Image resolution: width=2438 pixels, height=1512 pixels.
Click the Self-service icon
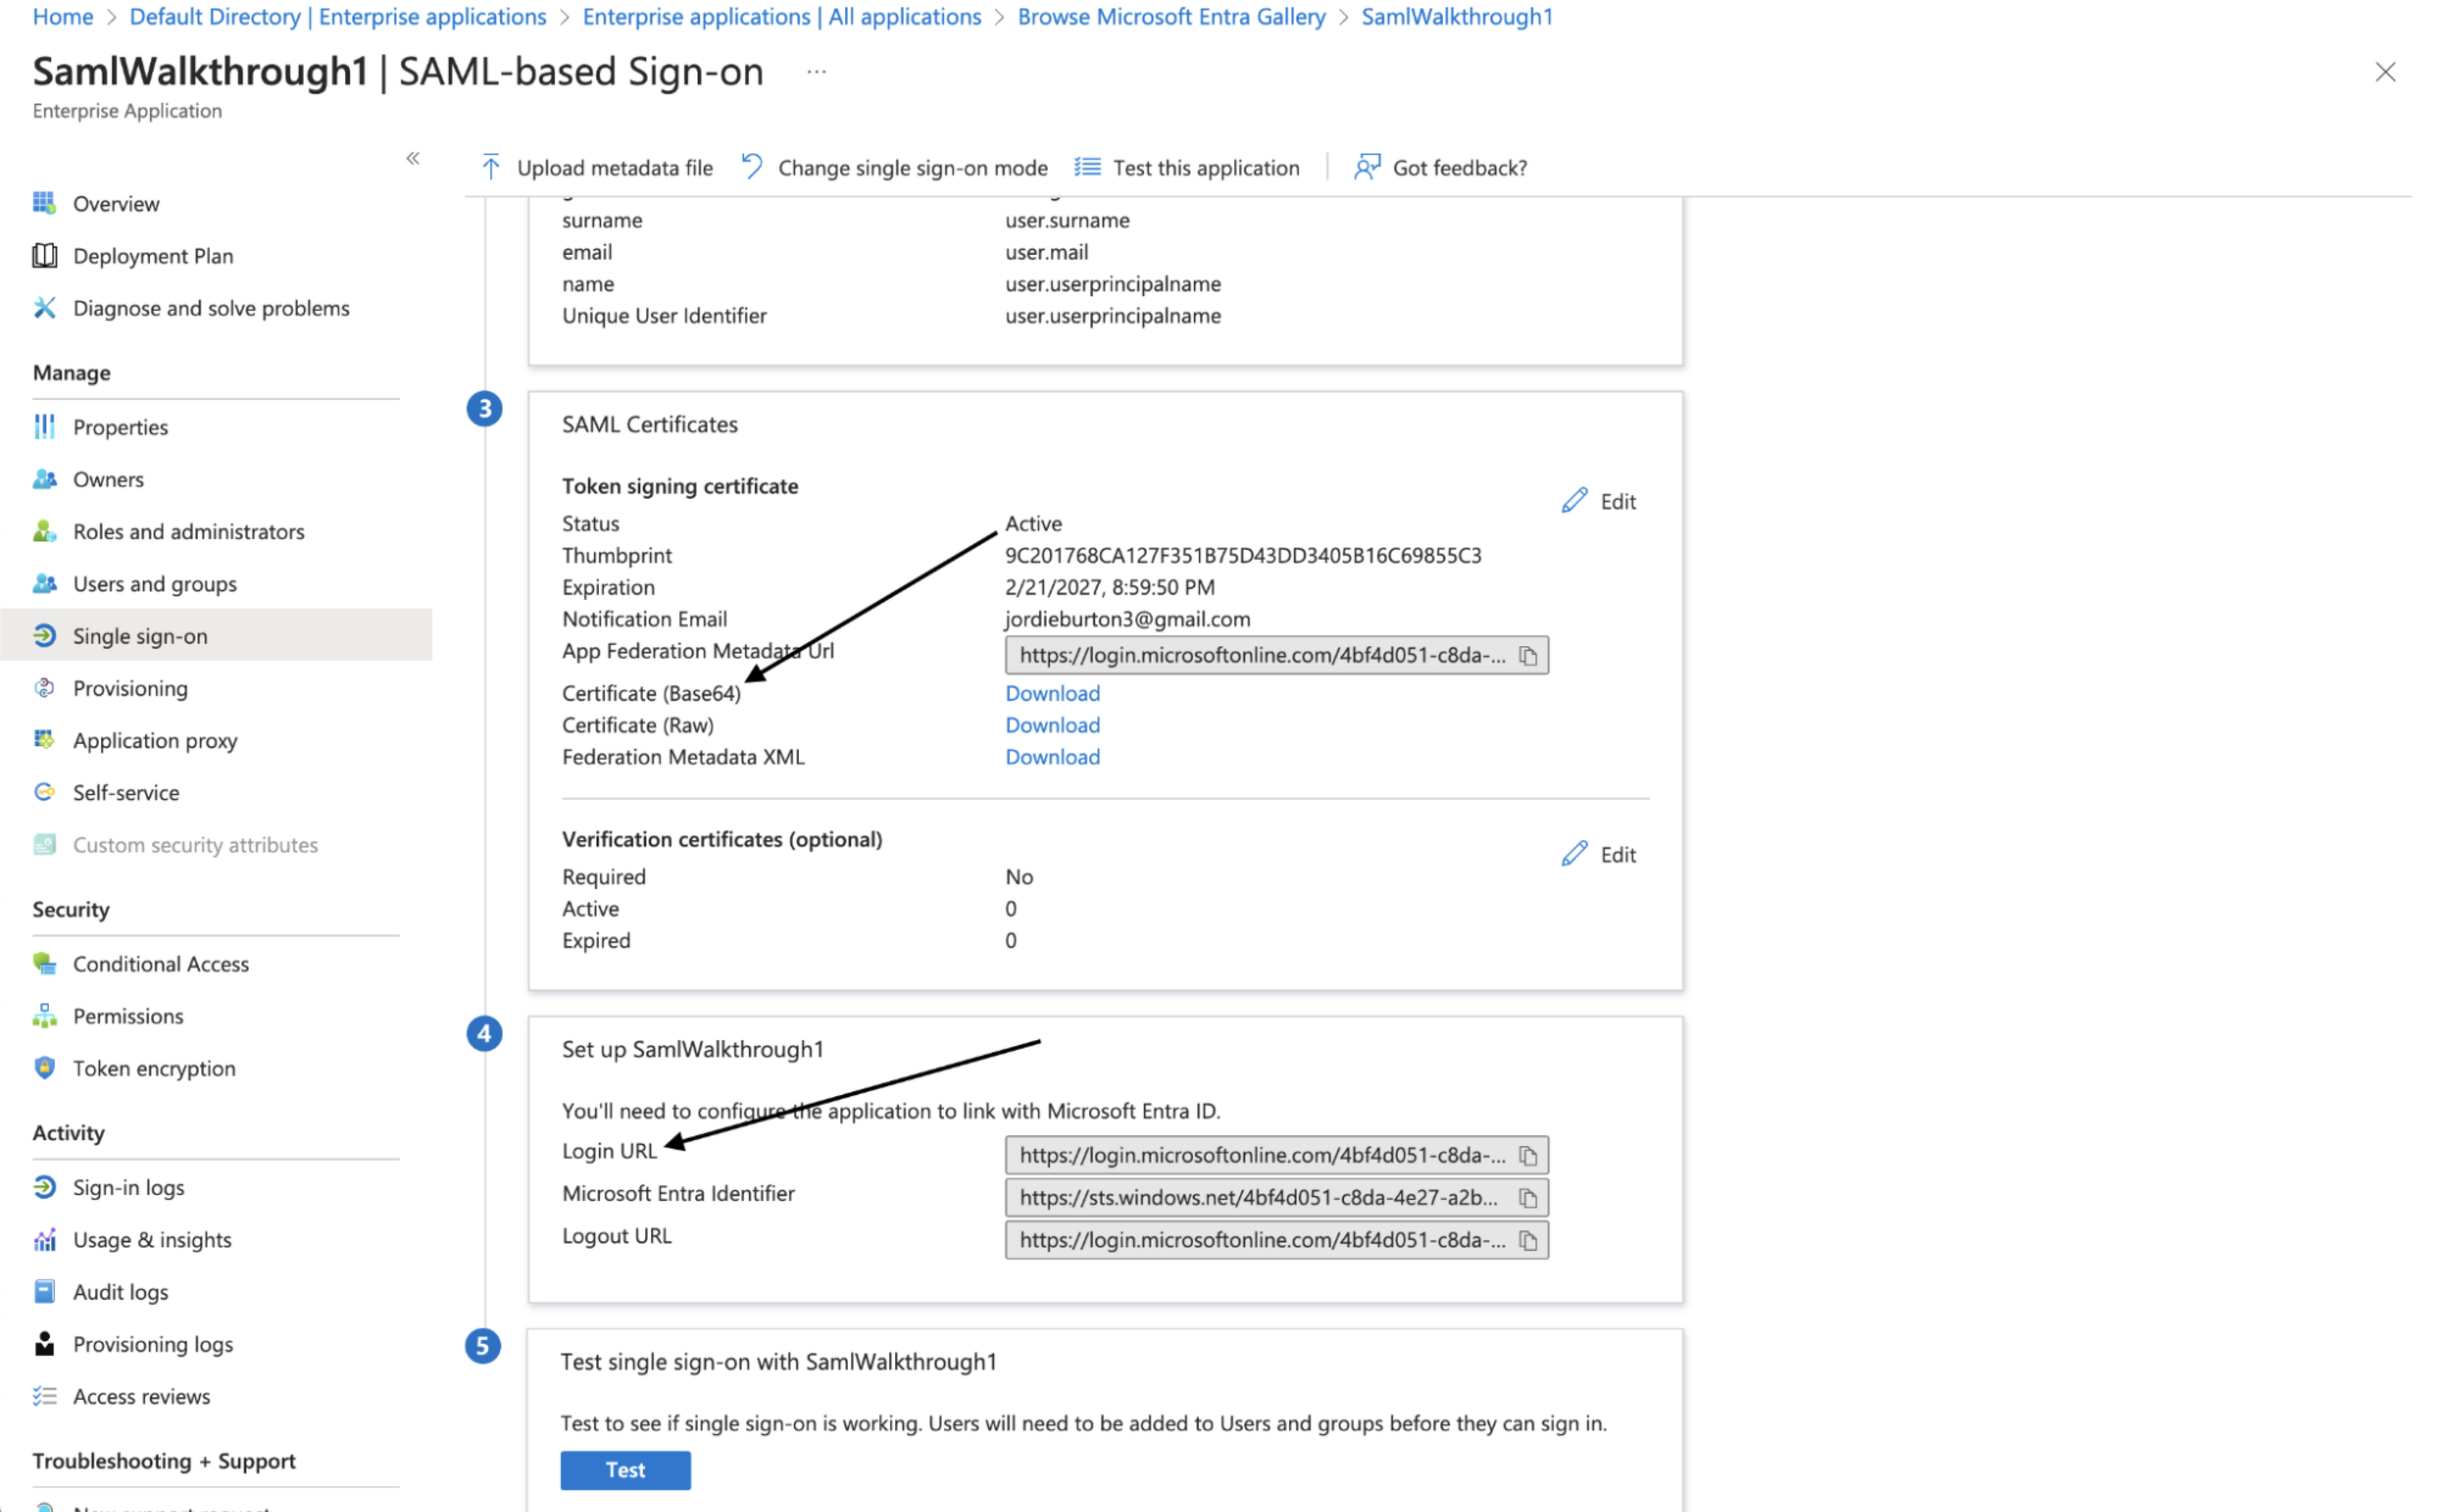click(x=44, y=792)
